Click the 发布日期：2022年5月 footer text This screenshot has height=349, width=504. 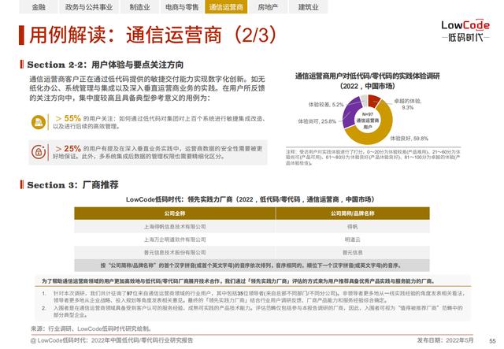click(445, 340)
